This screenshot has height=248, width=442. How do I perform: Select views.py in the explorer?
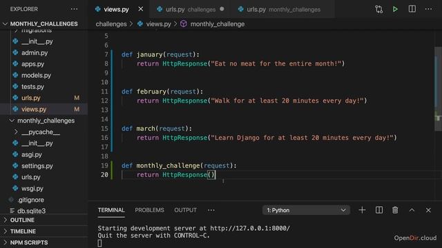point(44,109)
